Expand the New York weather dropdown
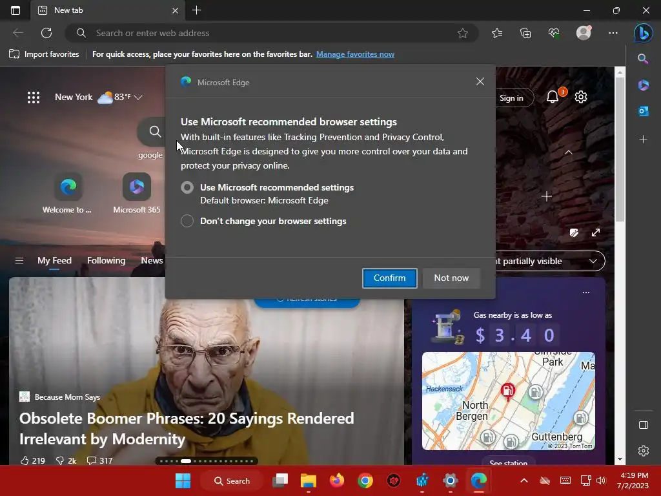This screenshot has width=661, height=496. point(138,98)
